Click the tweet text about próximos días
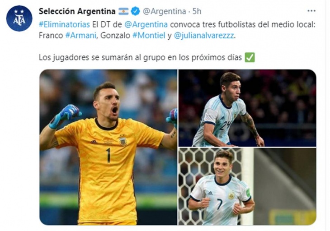 [140, 57]
